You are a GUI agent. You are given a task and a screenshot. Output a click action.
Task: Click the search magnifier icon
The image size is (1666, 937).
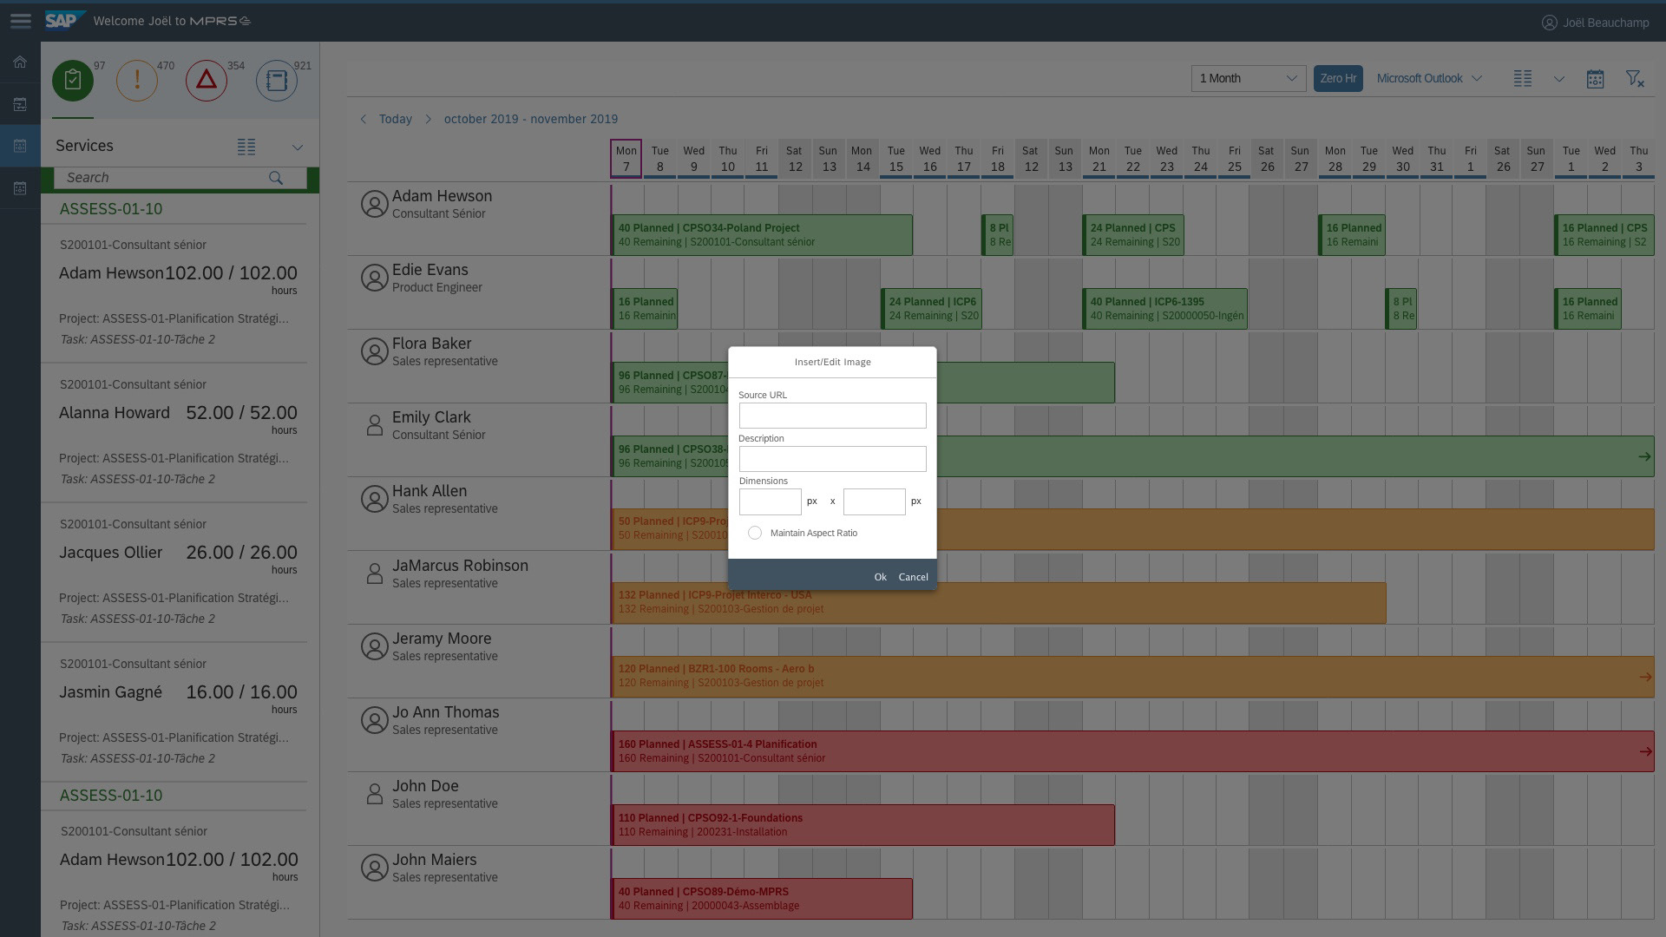[276, 178]
